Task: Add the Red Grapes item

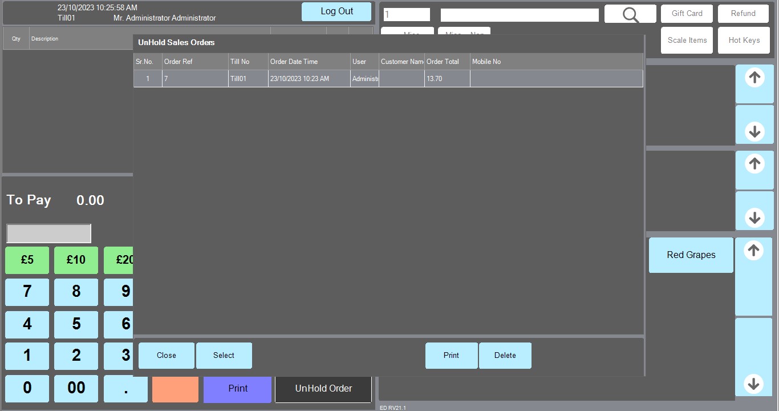Action: point(691,255)
